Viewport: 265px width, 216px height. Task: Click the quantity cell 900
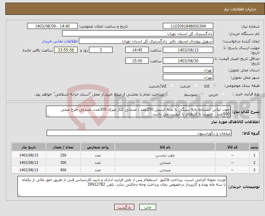pyautogui.click(x=63, y=170)
